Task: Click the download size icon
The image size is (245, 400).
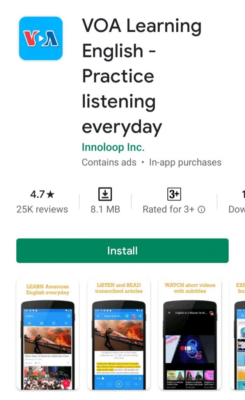Action: (x=105, y=194)
